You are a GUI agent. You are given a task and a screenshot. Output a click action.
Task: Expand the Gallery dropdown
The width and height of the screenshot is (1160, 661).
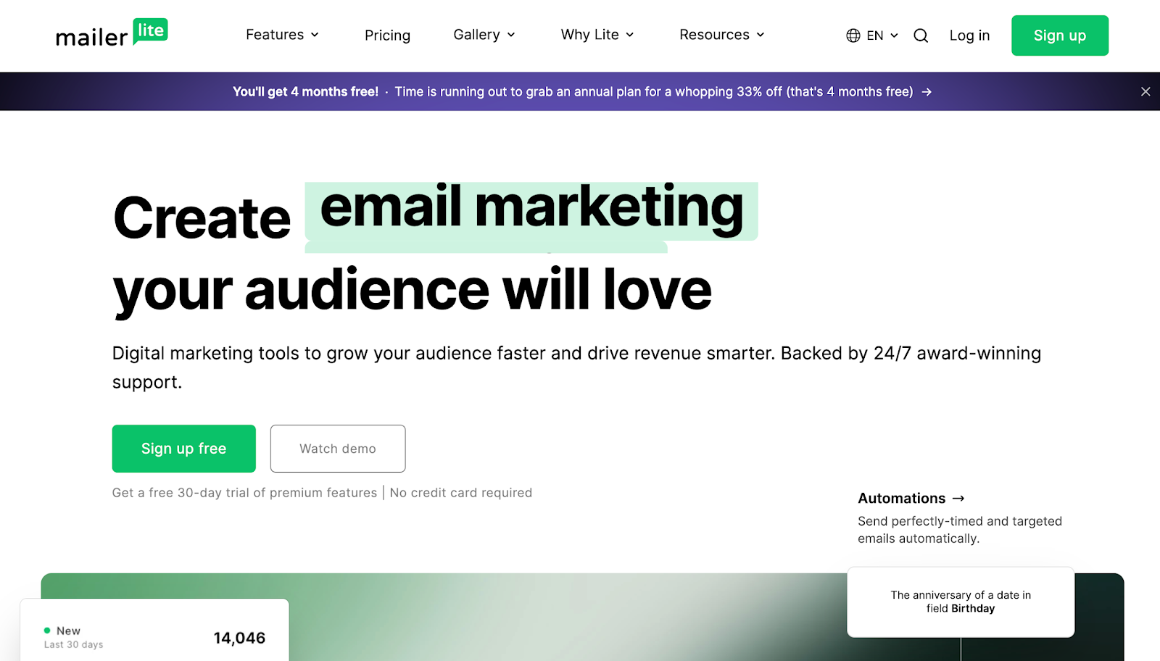[x=483, y=35]
